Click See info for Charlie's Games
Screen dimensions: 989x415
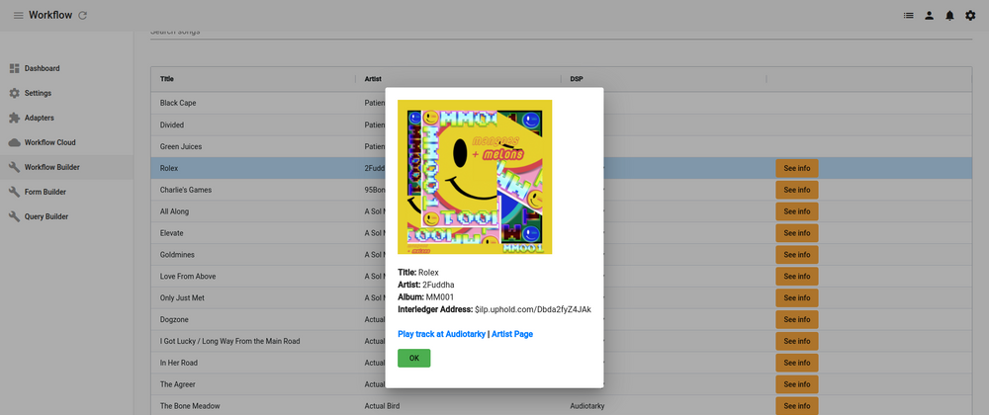point(796,190)
